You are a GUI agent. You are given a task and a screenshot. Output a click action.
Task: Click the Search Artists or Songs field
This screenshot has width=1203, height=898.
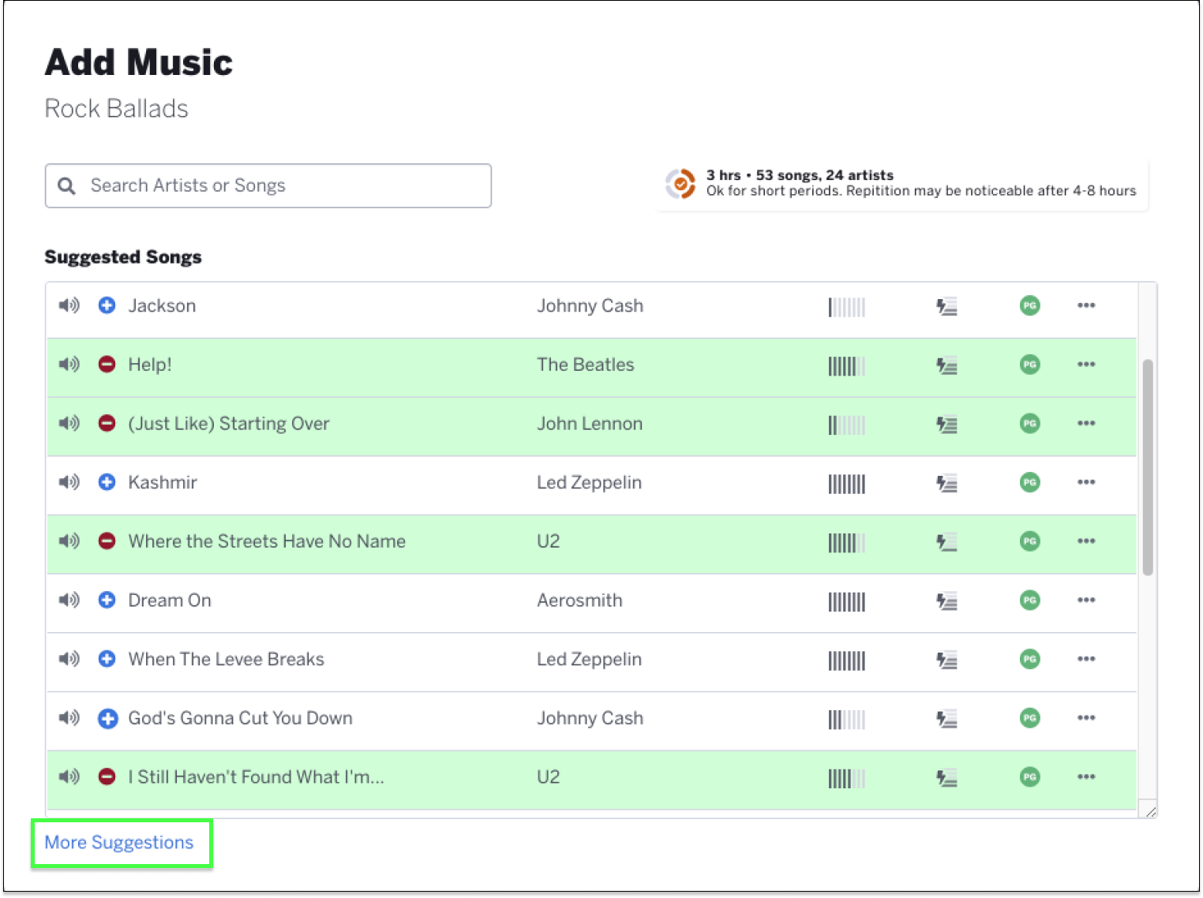268,186
